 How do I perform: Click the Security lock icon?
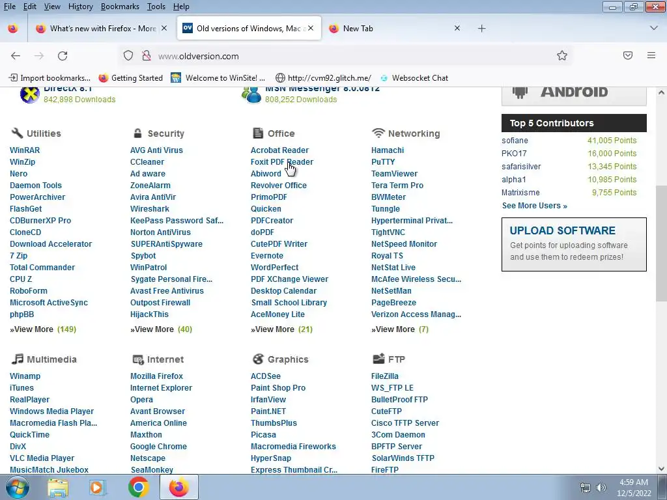pos(137,133)
